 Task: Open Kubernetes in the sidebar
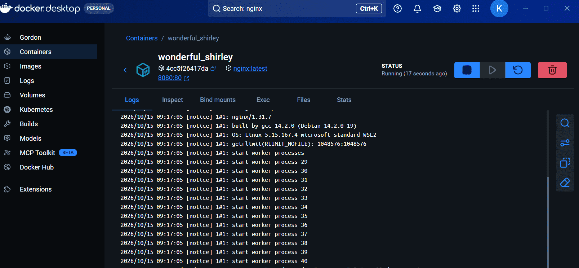(x=49, y=110)
